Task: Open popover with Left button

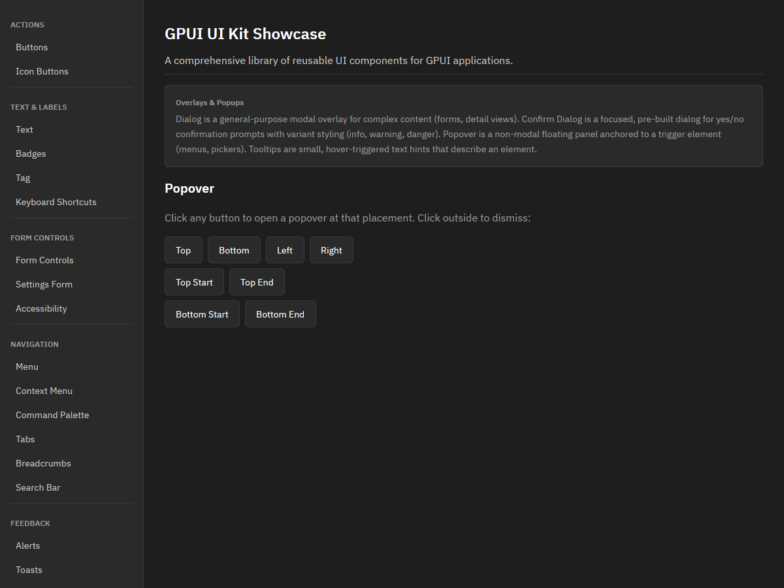Action: pos(285,250)
